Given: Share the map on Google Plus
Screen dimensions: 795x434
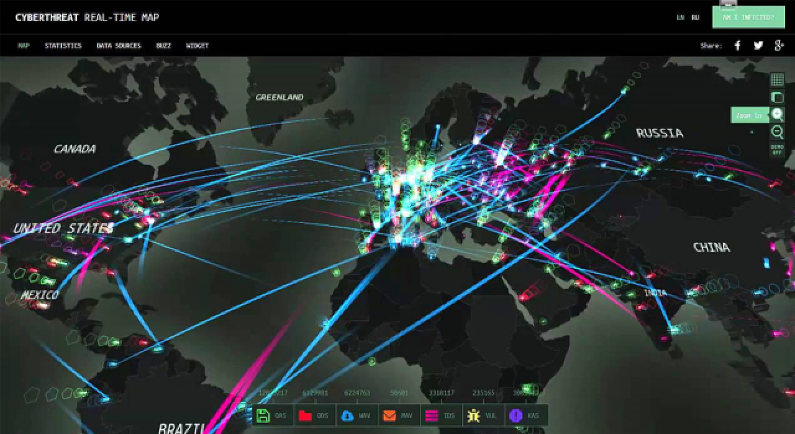Looking at the screenshot, I should [779, 45].
